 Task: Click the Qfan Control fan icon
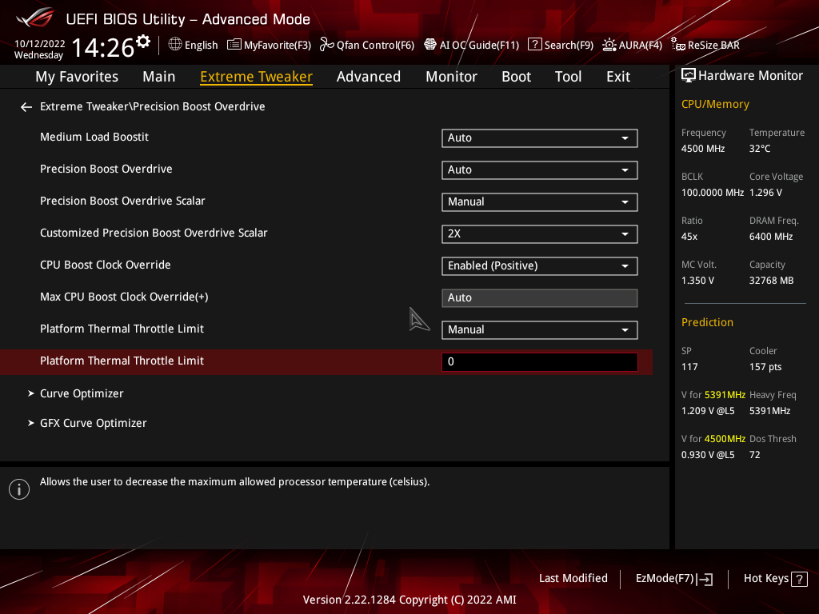(327, 45)
